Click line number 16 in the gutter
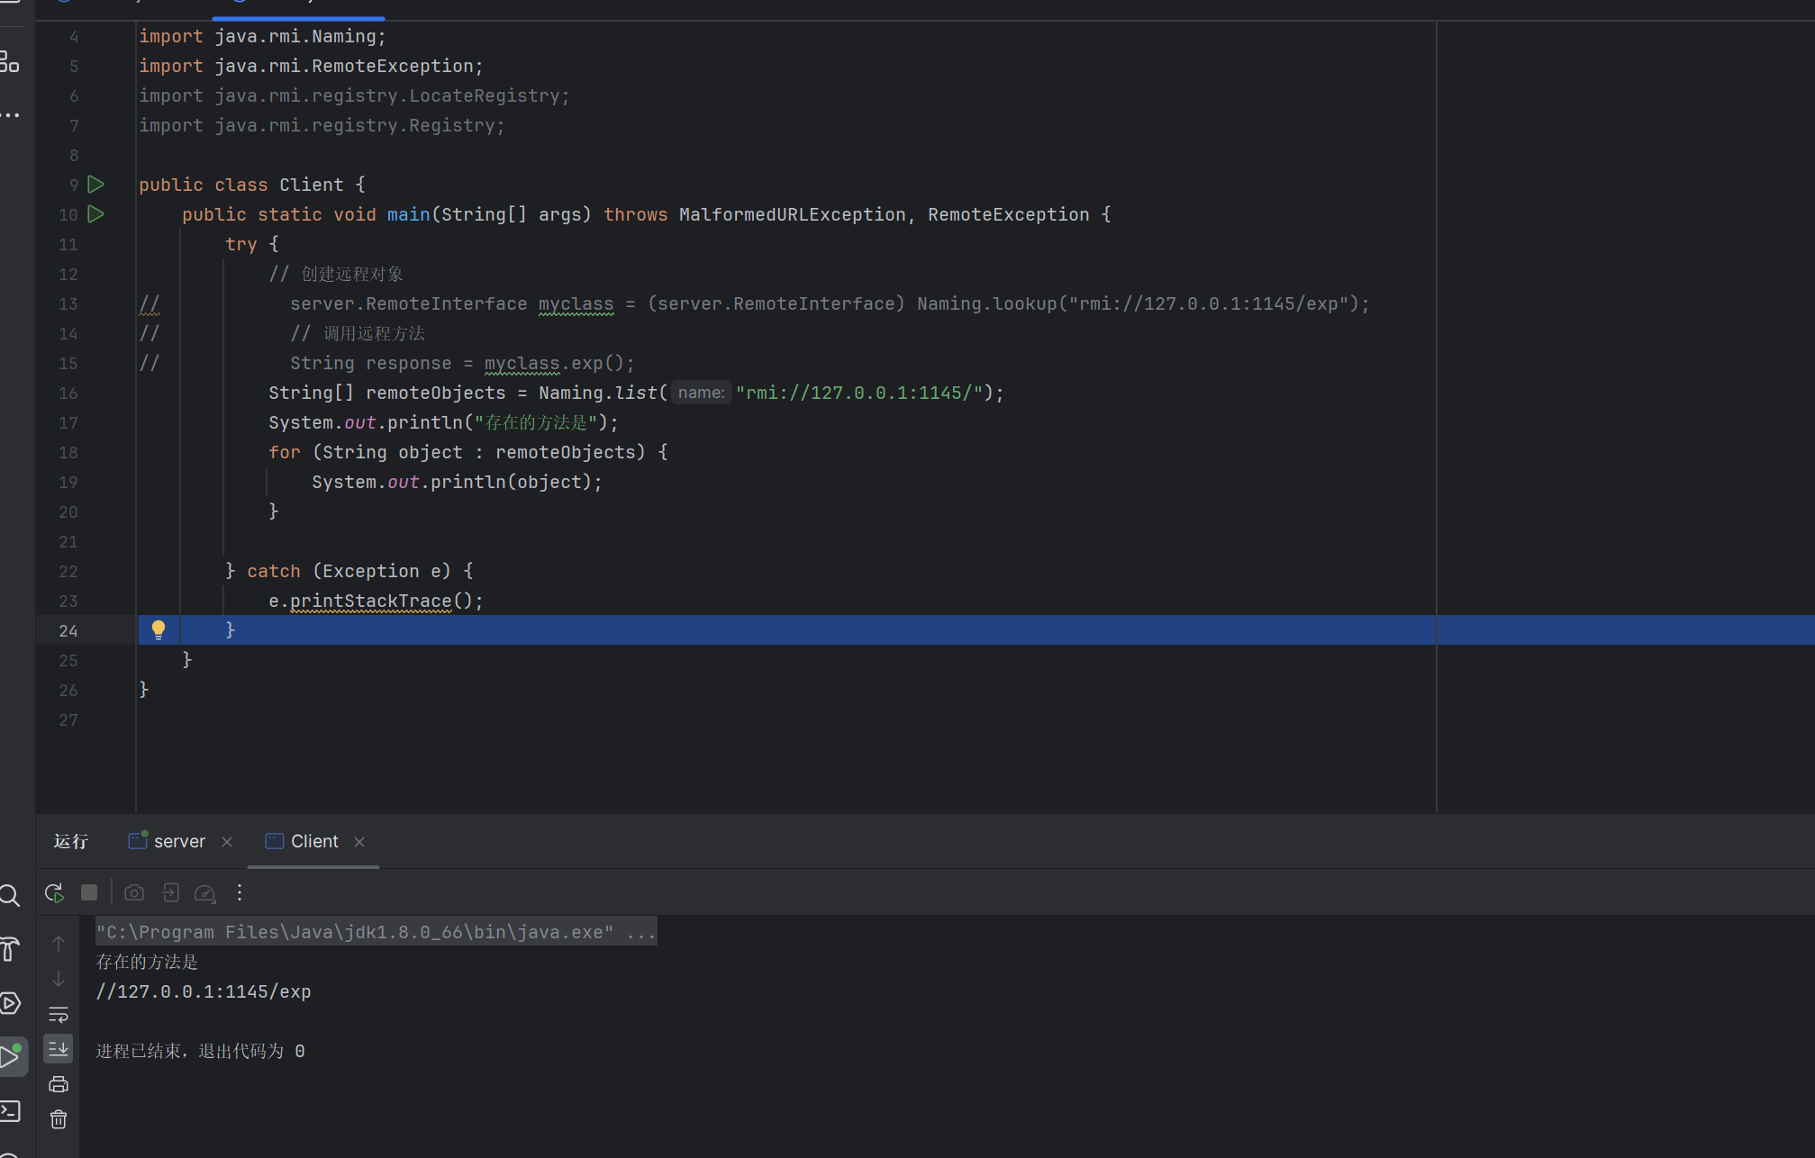 [x=68, y=394]
